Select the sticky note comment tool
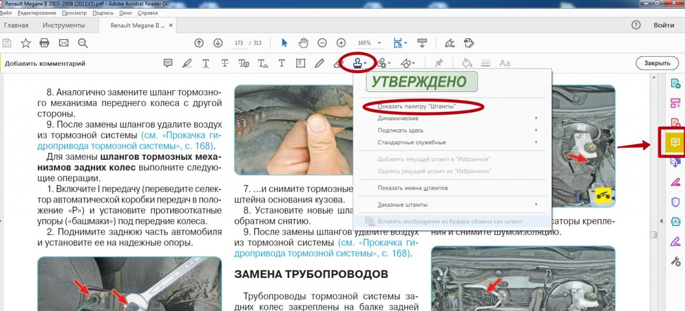The width and height of the screenshot is (685, 311). pyautogui.click(x=168, y=63)
